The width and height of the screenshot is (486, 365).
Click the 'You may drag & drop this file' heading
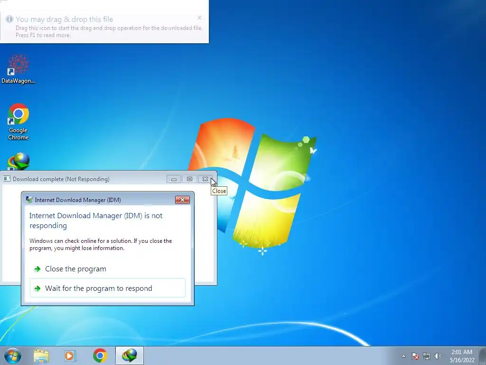tap(64, 19)
